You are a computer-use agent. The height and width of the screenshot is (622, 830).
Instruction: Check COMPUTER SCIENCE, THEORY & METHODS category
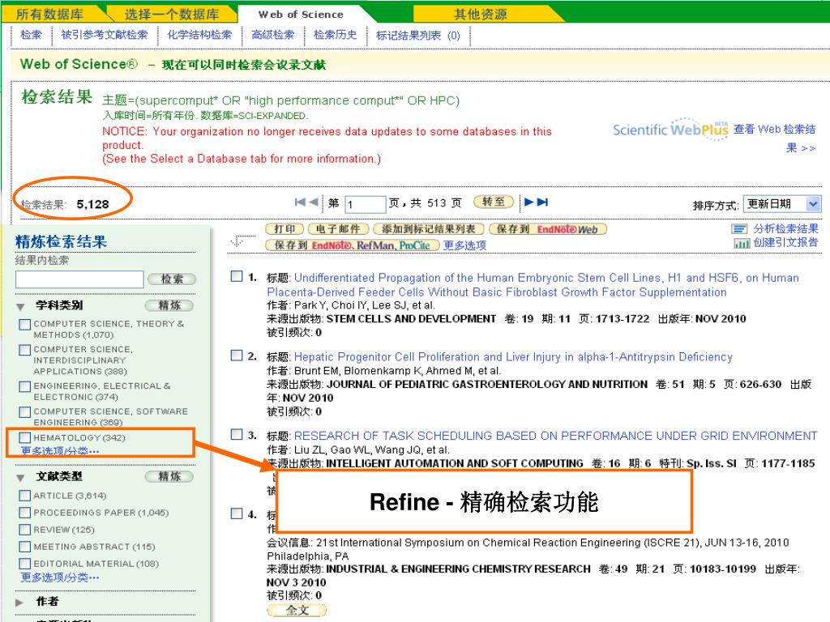click(25, 324)
